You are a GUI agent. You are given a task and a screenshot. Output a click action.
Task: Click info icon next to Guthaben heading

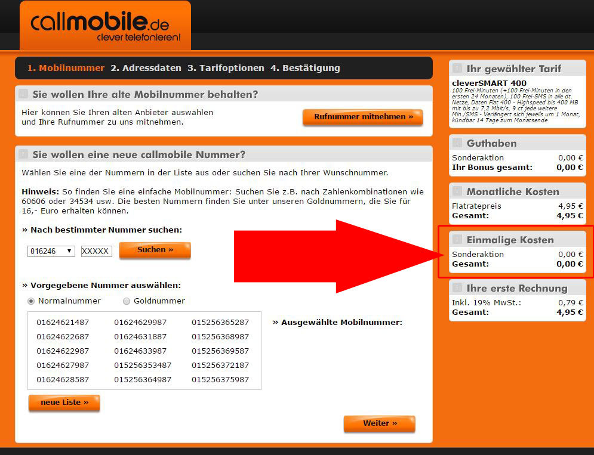457,143
